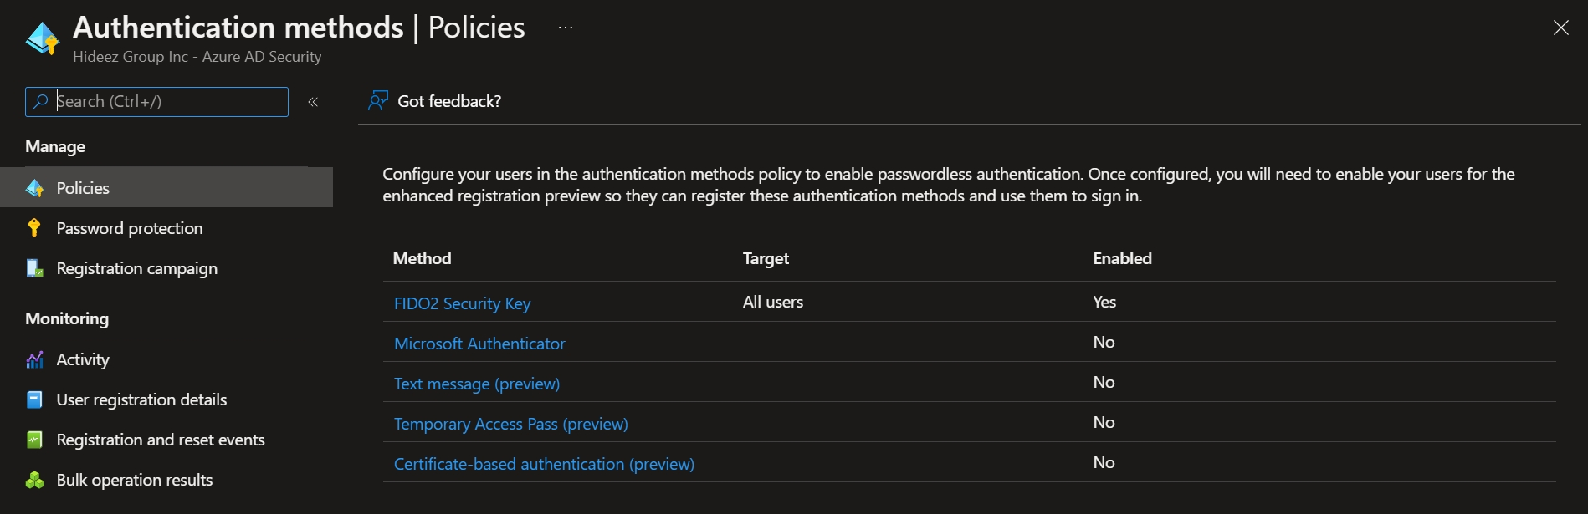This screenshot has width=1588, height=514.
Task: Click the Password protection key icon
Action: coord(34,228)
